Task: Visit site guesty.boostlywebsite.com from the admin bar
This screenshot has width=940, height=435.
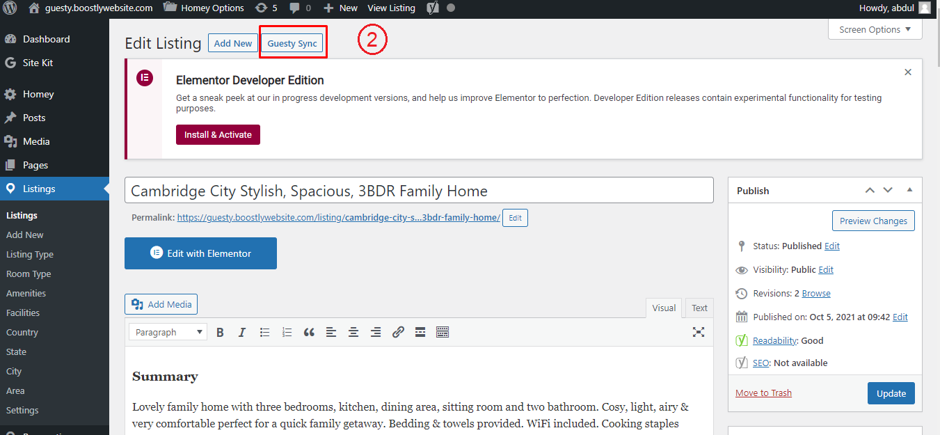Action: click(90, 8)
